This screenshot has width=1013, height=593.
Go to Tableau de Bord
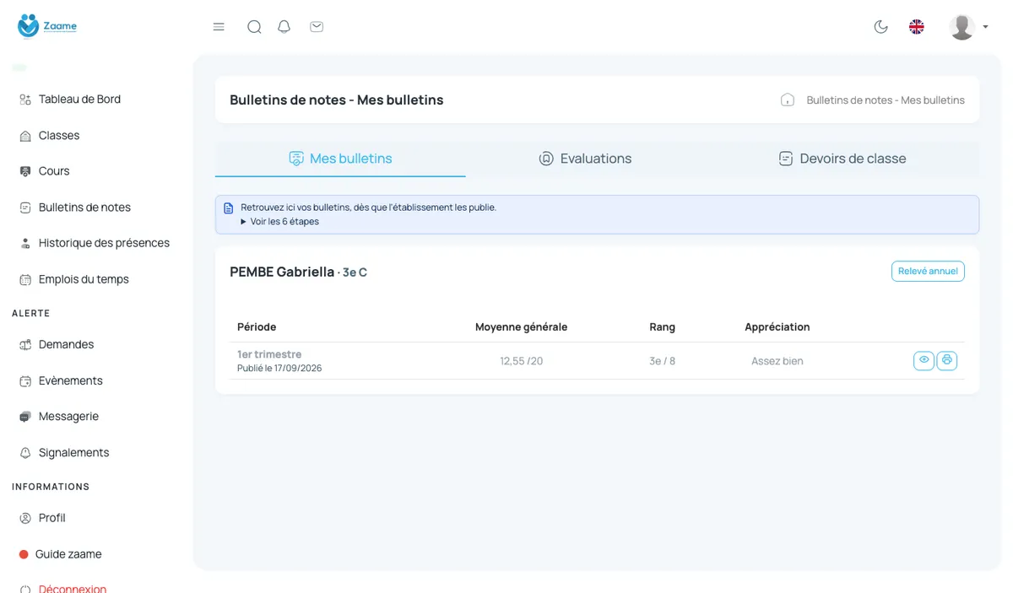coord(79,100)
